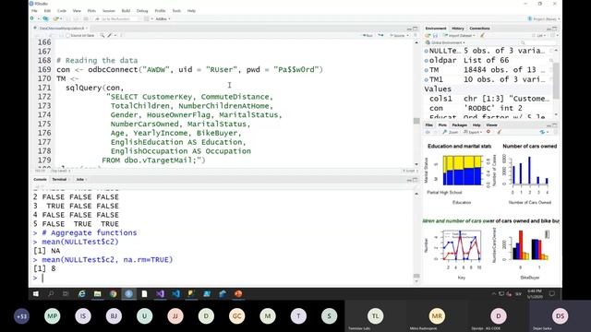This screenshot has width=591, height=332.
Task: Open the Code menu
Action: pos(62,11)
